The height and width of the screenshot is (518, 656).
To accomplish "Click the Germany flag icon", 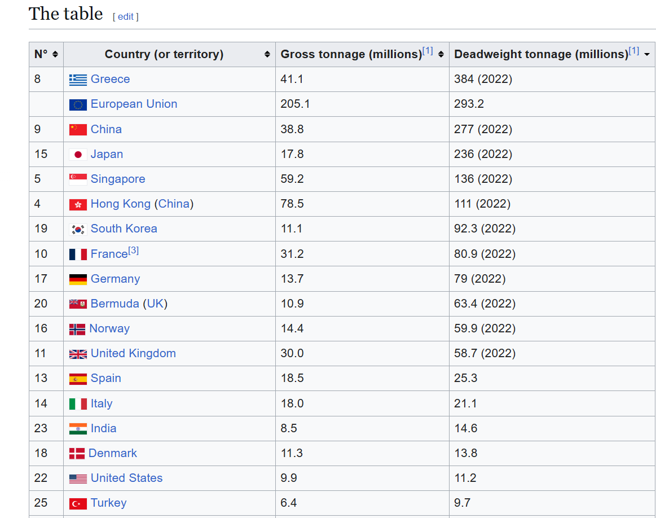I will pos(78,279).
